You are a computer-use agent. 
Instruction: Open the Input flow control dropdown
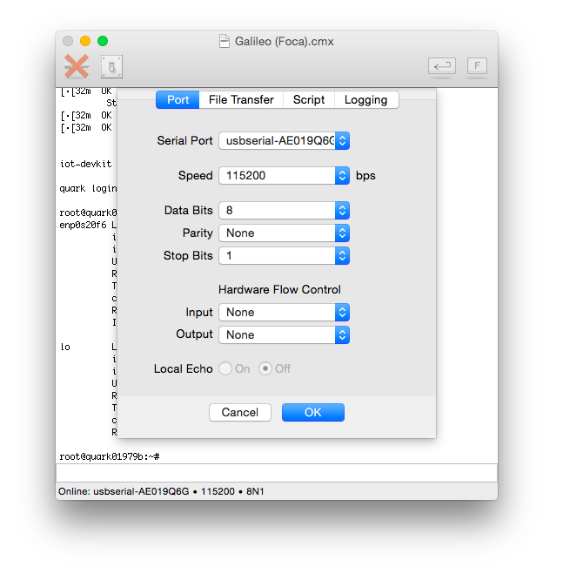284,313
